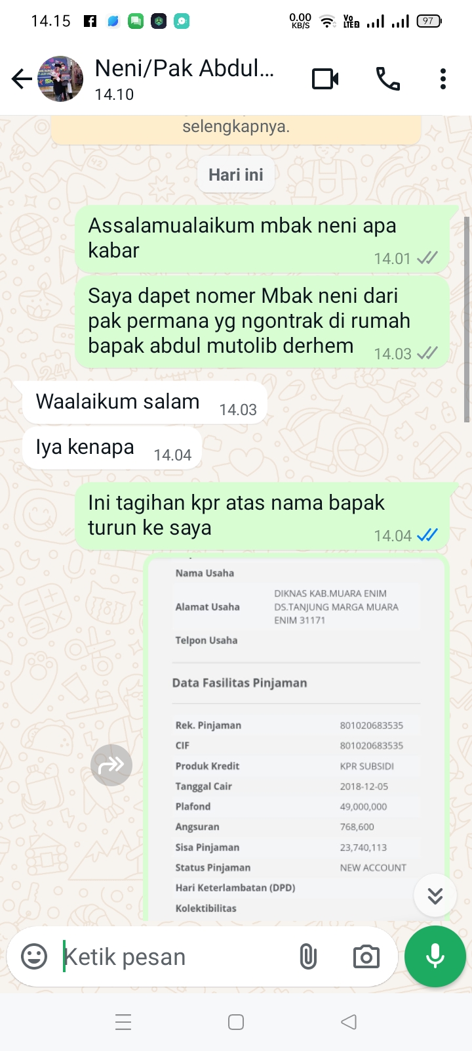Open contact info via Neni/Pak Abdul name
Viewport: 472px width, 1051px height.
(x=184, y=68)
